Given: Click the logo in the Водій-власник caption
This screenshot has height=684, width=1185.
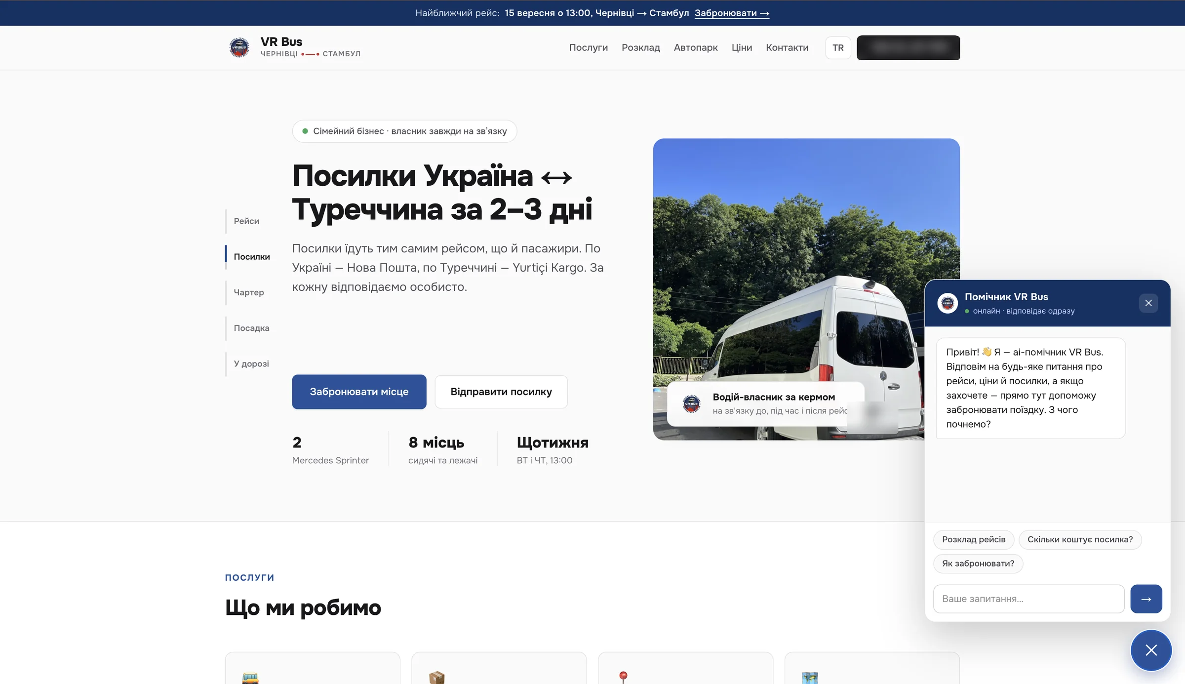Looking at the screenshot, I should 691,403.
